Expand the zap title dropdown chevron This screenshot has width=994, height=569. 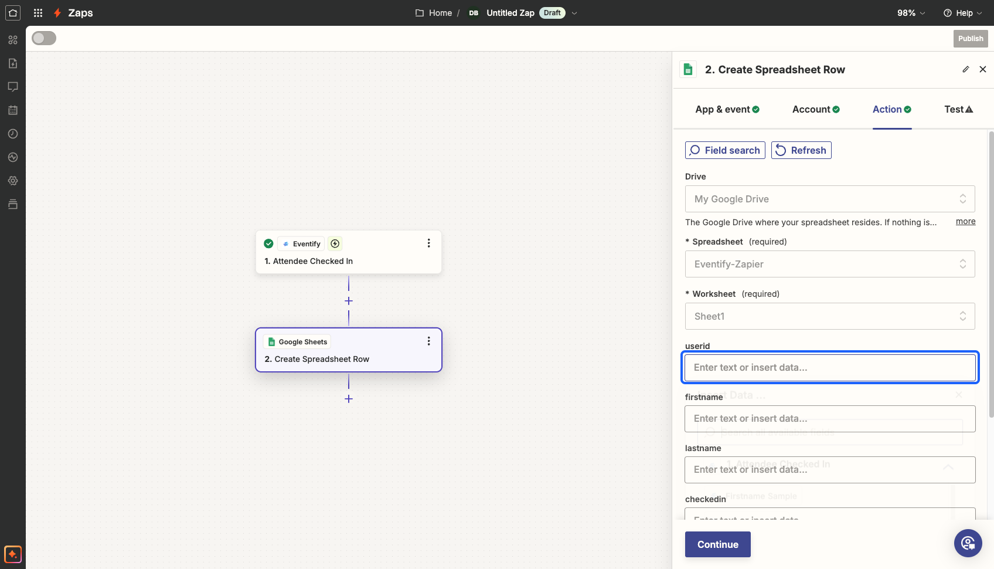pos(574,13)
